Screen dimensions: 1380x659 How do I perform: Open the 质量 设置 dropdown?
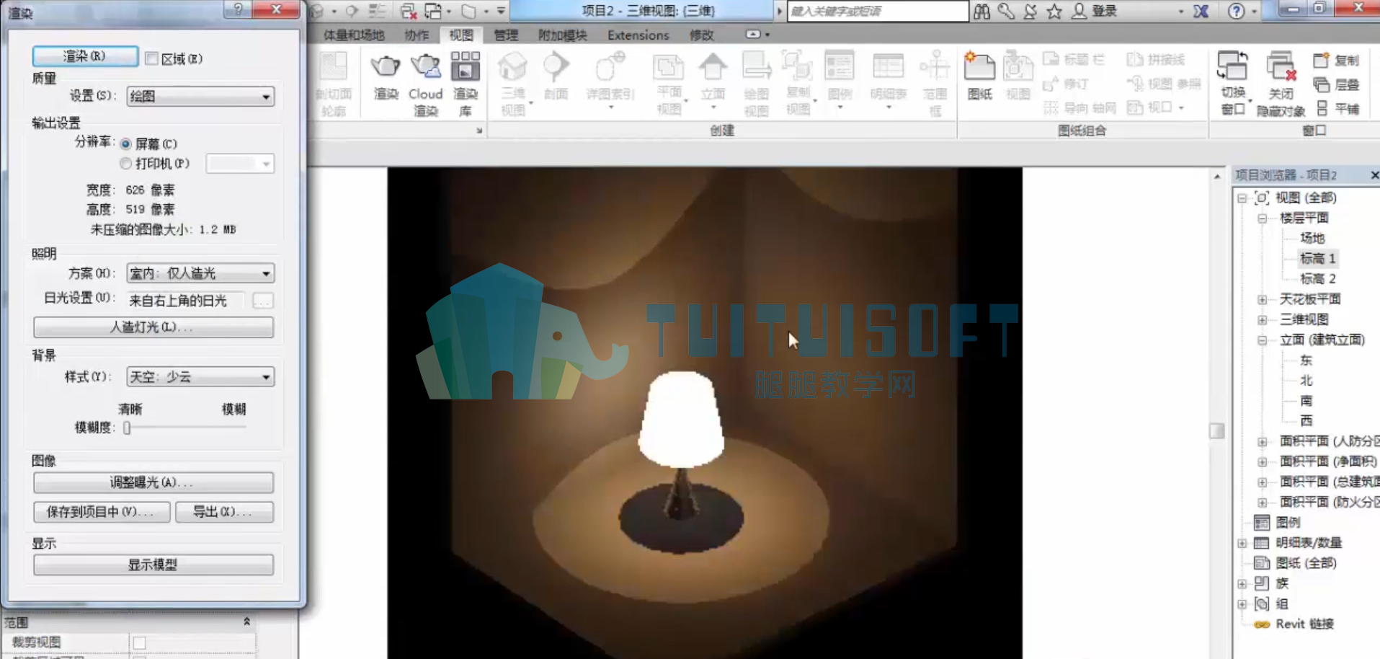[x=200, y=97]
